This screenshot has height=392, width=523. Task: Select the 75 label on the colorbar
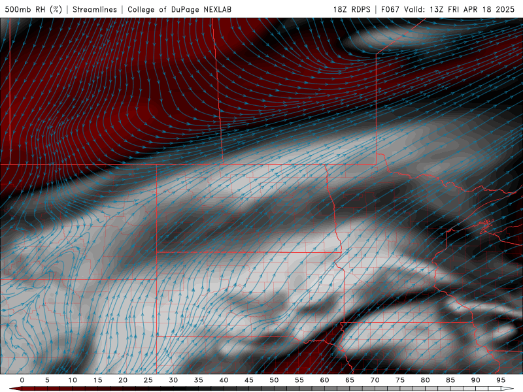coord(400,380)
